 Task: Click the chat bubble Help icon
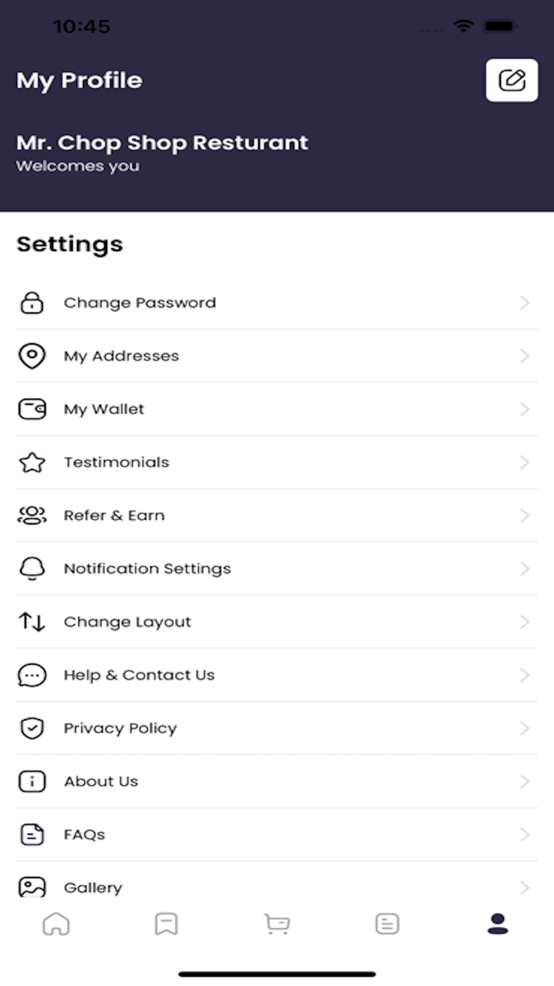point(32,675)
